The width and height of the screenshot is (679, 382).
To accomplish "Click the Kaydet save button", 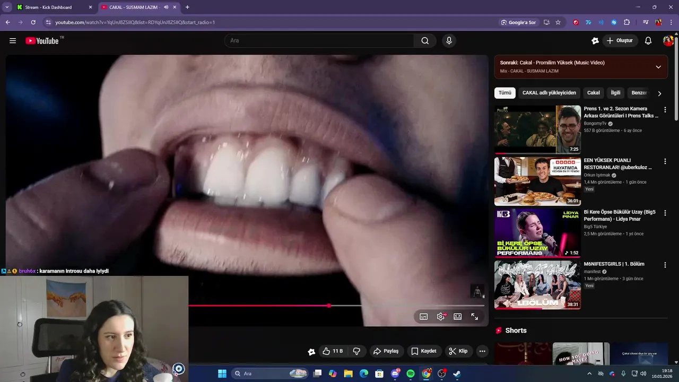I will coord(424,351).
